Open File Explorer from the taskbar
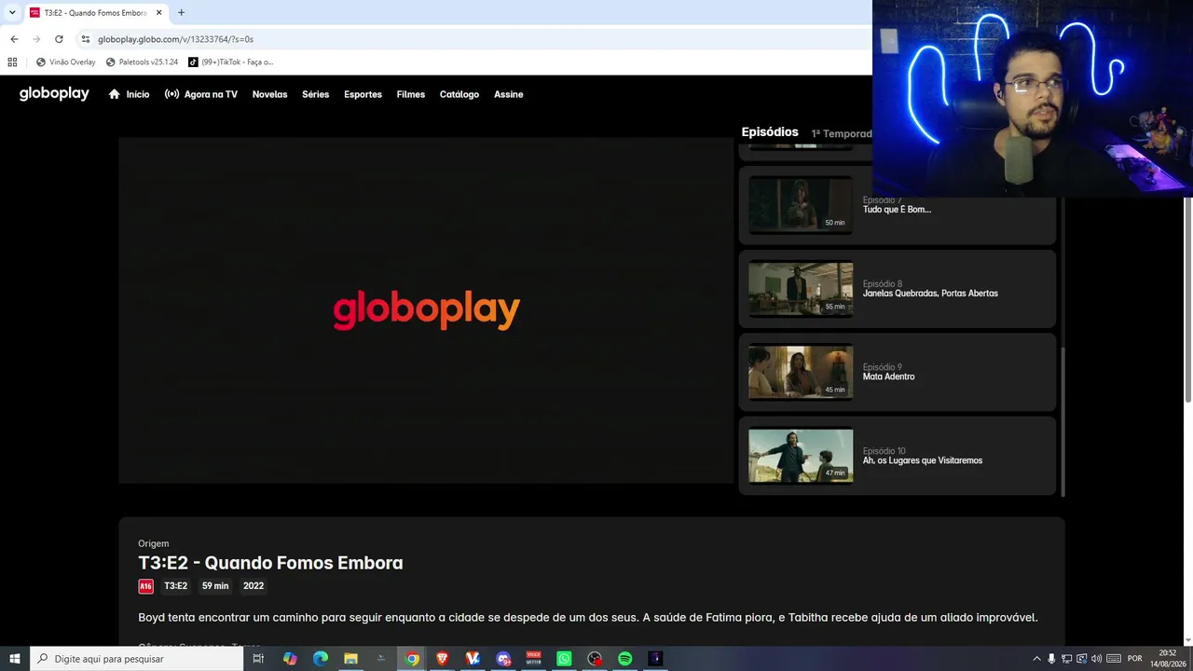The height and width of the screenshot is (671, 1193). coord(350,659)
